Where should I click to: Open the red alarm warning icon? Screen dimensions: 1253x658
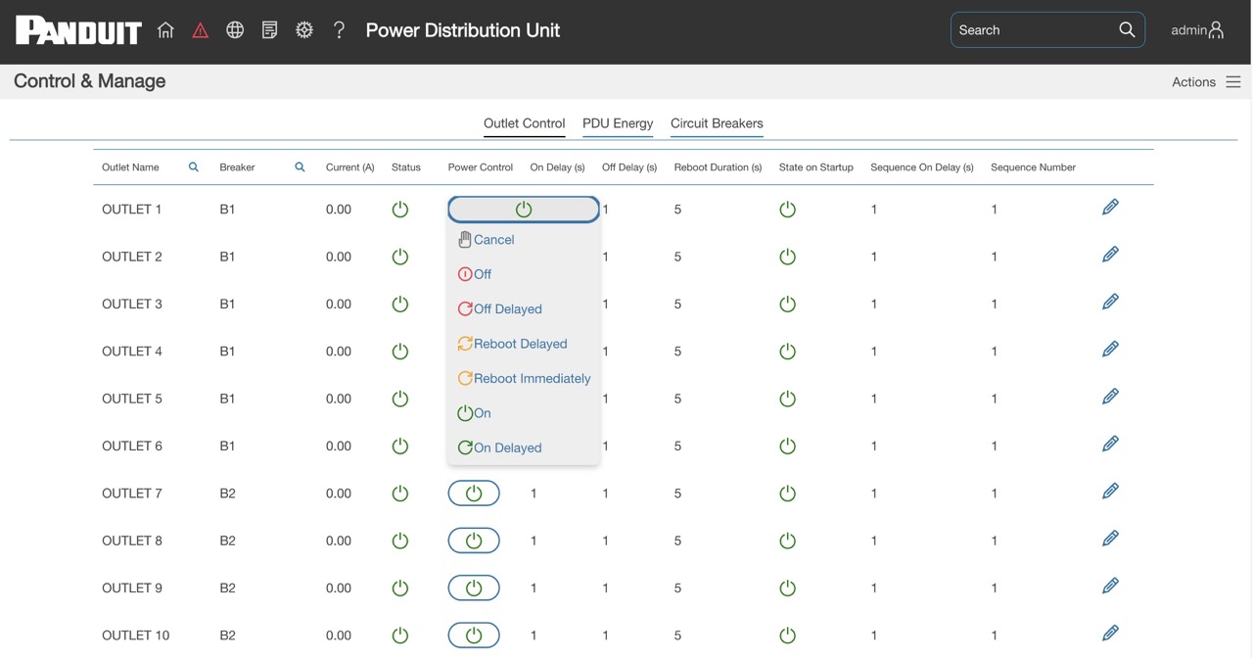(x=200, y=30)
